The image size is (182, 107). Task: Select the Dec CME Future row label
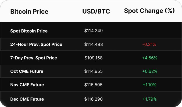coord(27,99)
